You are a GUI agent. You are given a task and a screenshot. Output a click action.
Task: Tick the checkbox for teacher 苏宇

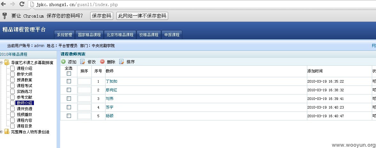(x=69, y=107)
